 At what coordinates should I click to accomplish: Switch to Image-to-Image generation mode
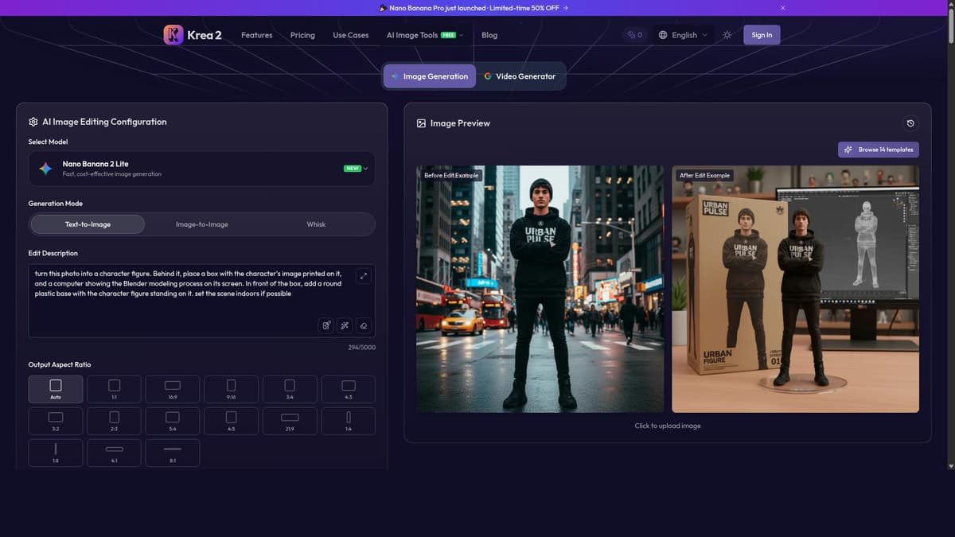point(202,224)
